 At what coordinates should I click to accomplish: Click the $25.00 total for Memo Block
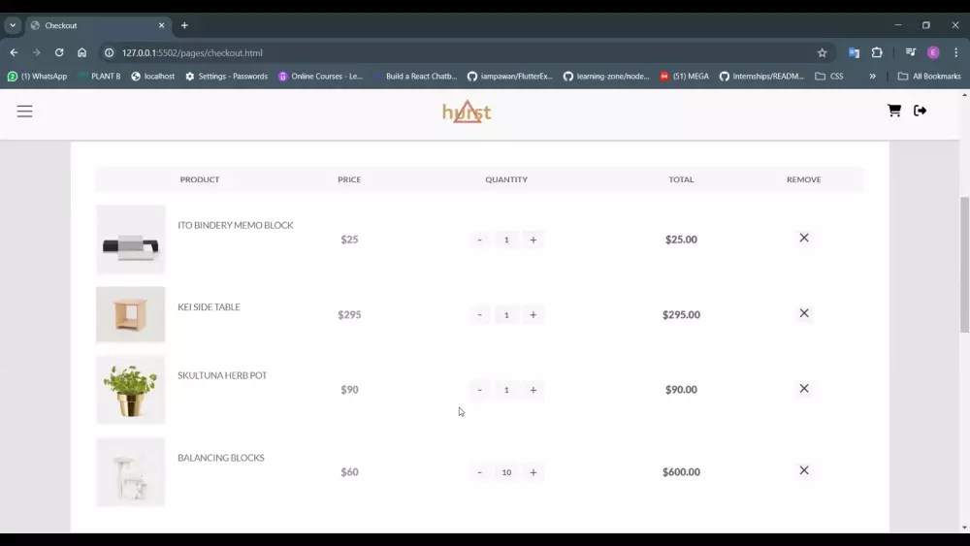pyautogui.click(x=681, y=240)
